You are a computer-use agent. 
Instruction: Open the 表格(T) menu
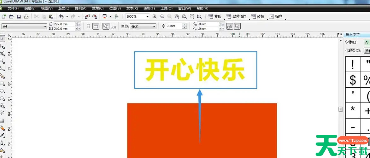point(149,8)
